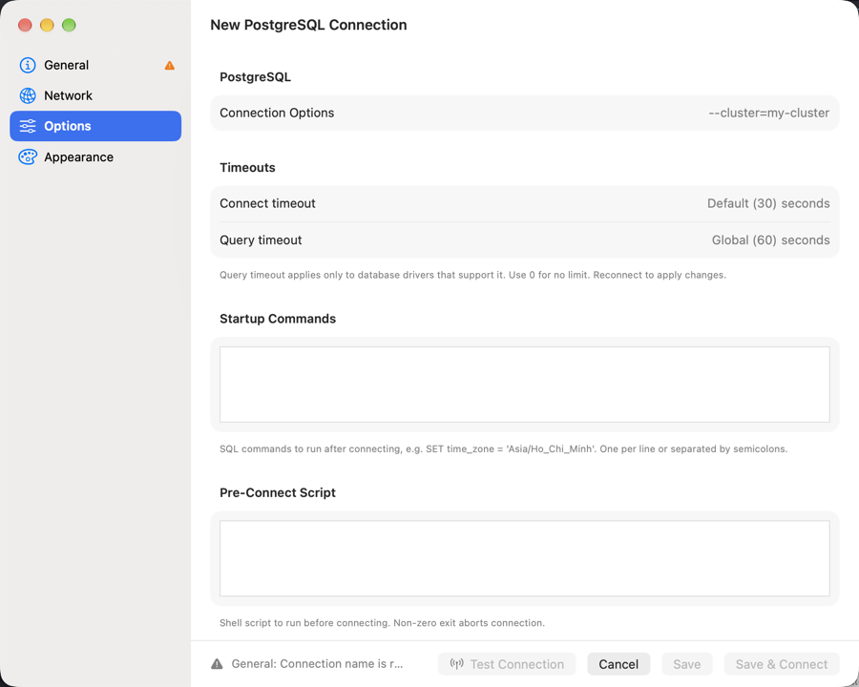
Task: Click the Startup Commands heading
Action: pos(278,319)
